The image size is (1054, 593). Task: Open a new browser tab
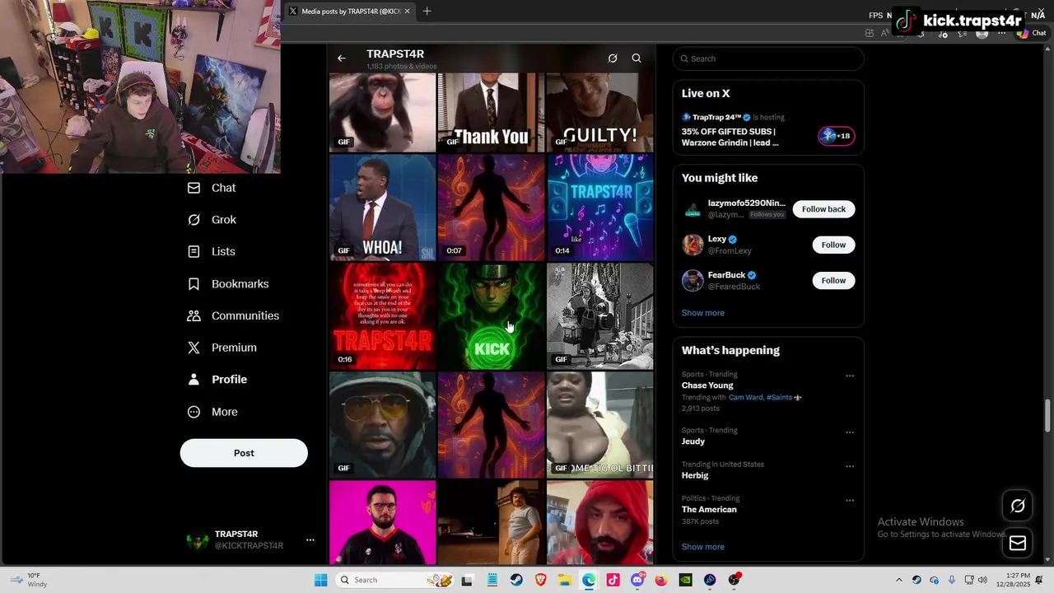(x=427, y=12)
